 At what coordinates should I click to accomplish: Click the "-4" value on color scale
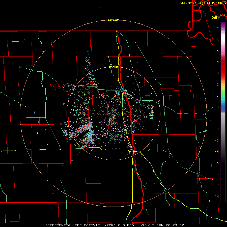pyautogui.click(x=217, y=152)
